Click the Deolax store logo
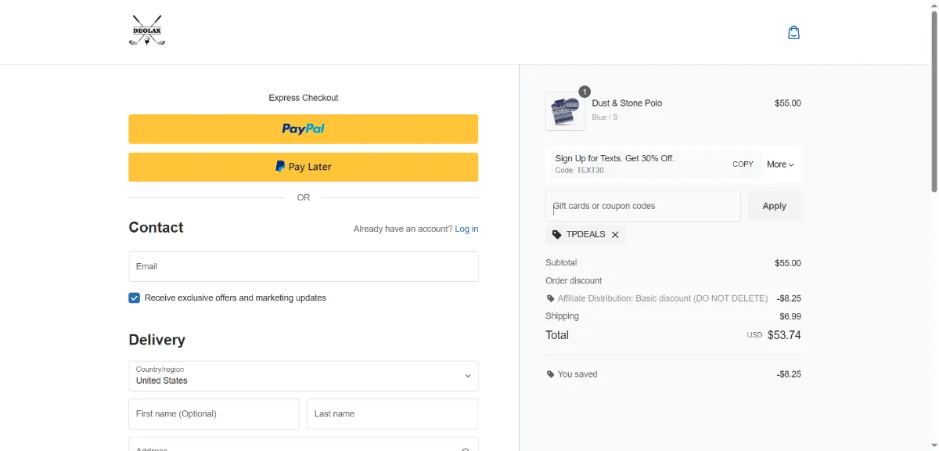 click(x=147, y=31)
